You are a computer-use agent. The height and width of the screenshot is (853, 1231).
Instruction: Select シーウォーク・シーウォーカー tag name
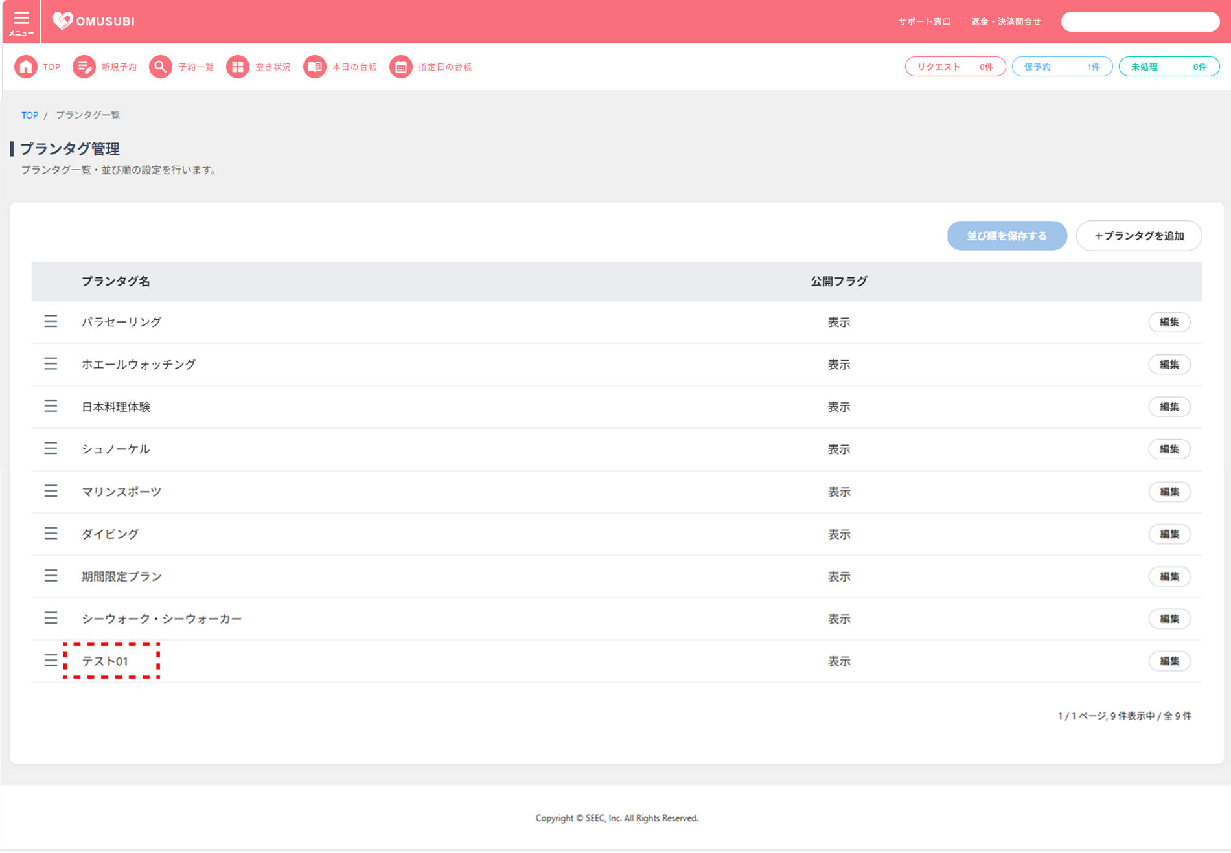tap(161, 619)
